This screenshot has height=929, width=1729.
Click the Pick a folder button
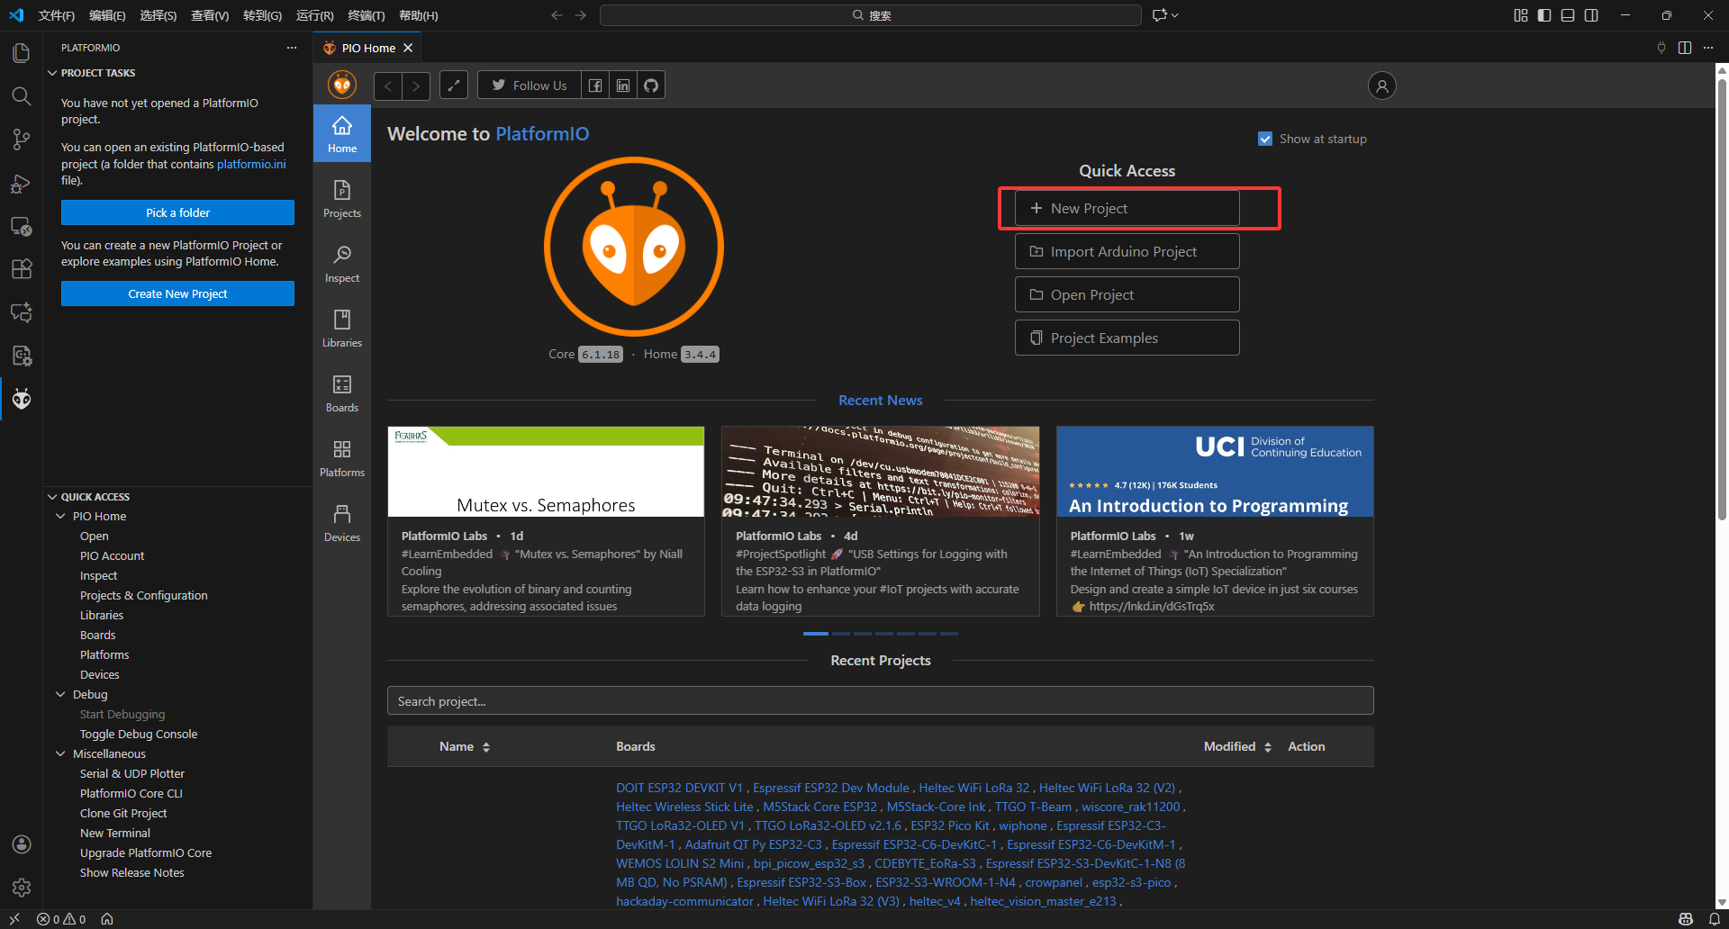point(177,212)
